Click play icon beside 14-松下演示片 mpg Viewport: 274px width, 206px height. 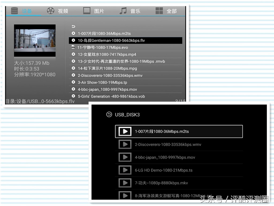click(x=73, y=68)
